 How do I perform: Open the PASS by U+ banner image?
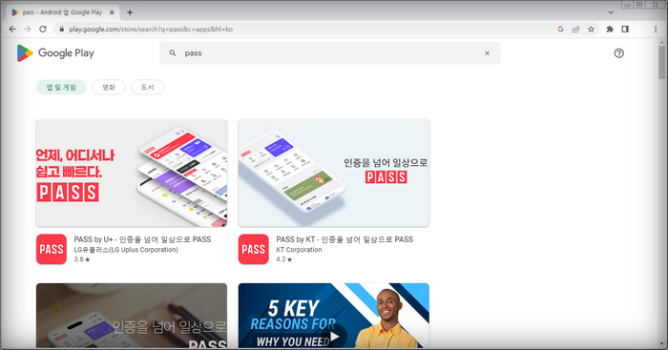click(x=132, y=173)
